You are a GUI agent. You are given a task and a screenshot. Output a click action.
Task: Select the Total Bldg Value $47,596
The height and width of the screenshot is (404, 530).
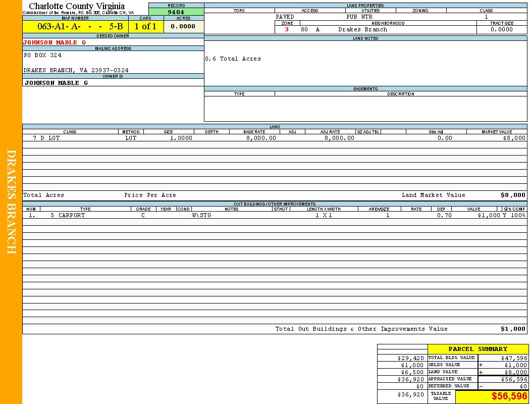pos(514,358)
